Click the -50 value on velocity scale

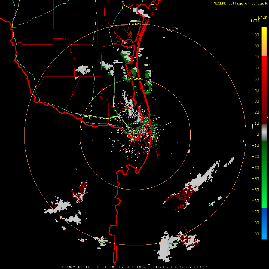pos(256,190)
